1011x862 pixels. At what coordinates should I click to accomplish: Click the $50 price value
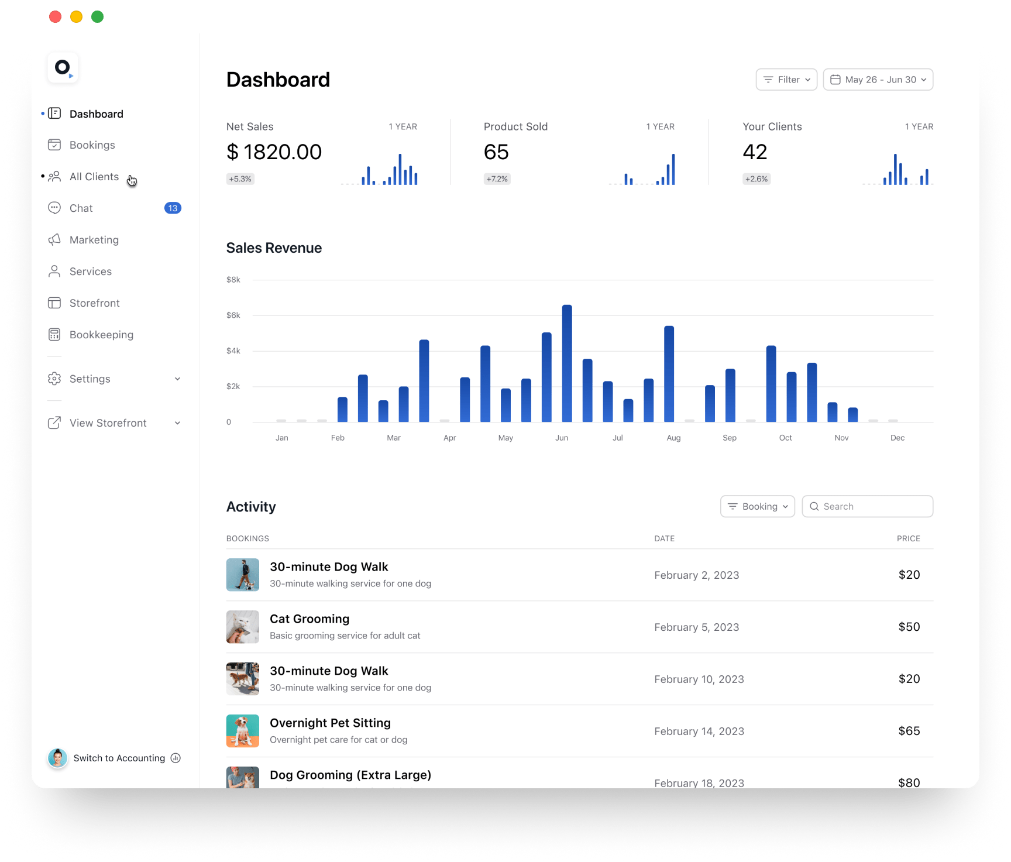click(x=909, y=627)
